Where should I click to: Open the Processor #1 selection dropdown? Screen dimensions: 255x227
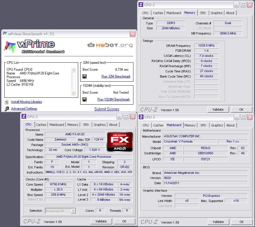[x=74, y=211]
